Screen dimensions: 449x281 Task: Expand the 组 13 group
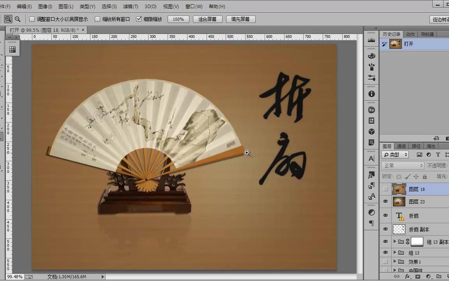pyautogui.click(x=394, y=253)
